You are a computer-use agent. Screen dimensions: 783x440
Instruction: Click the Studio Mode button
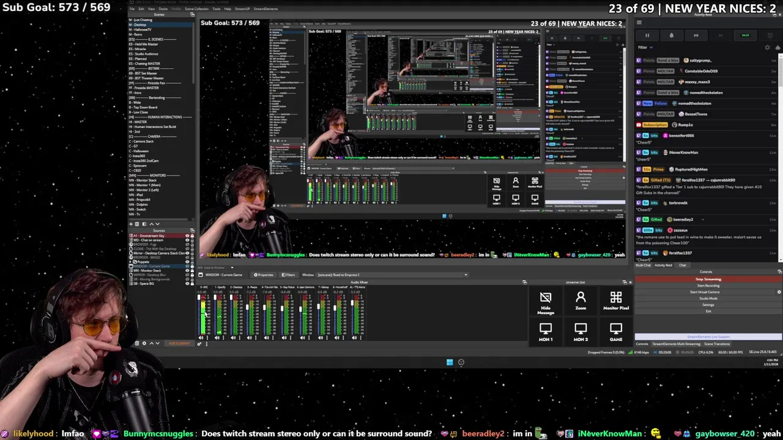(708, 298)
